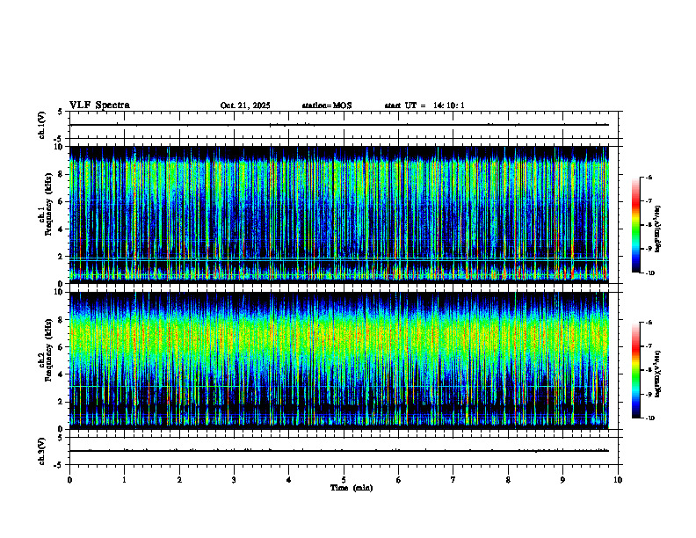Click the color bar beside the ch.1 spectrogram

pos(636,225)
